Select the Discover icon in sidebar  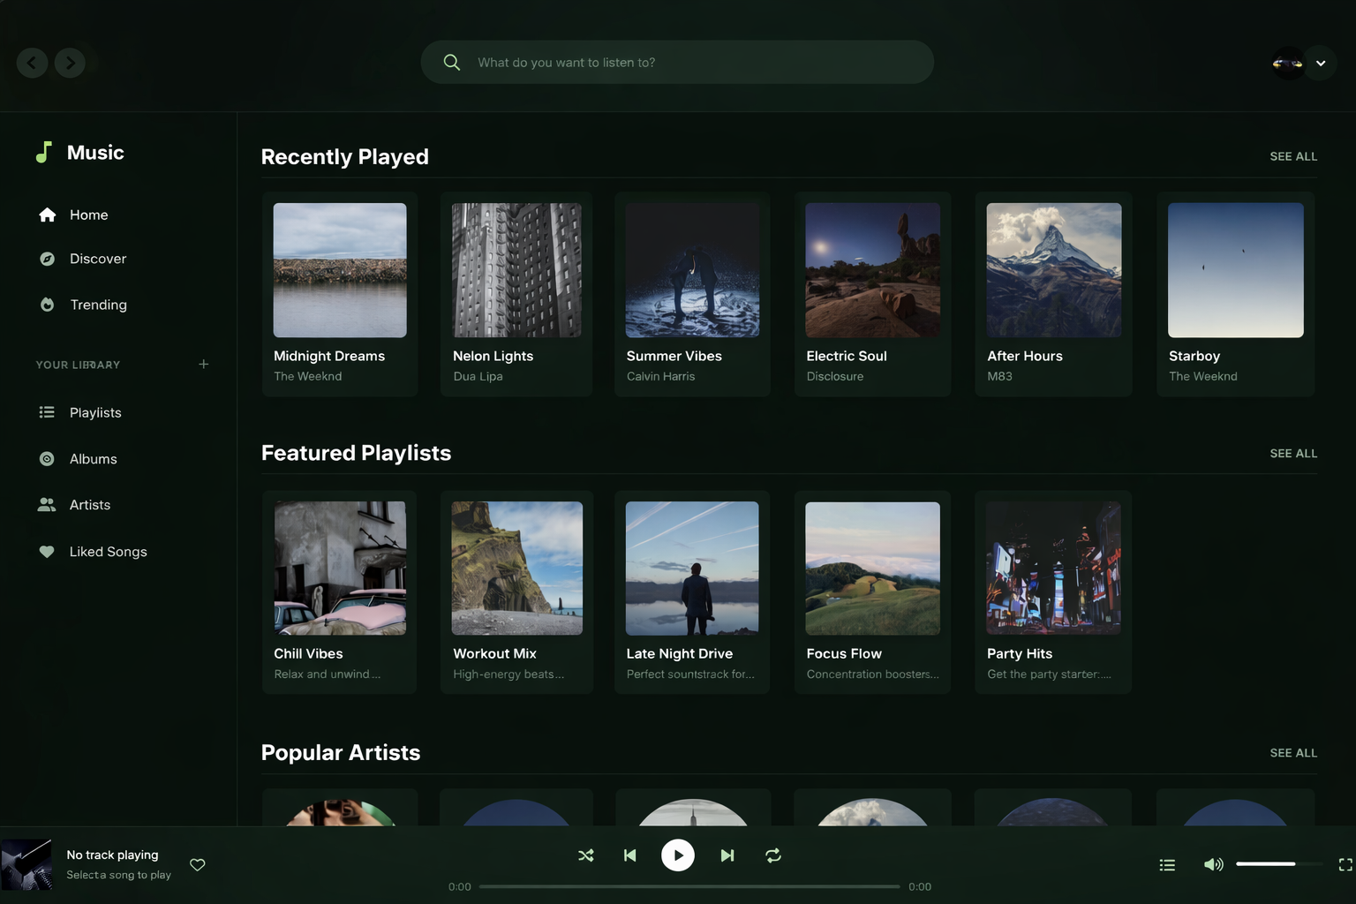[47, 259]
